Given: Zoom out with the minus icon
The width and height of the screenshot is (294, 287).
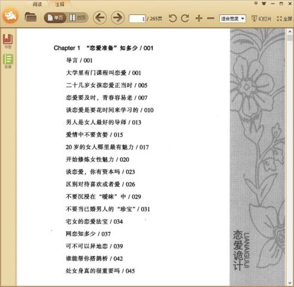Looking at the screenshot, I should (x=211, y=19).
